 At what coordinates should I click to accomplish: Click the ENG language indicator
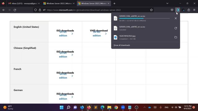point(166,108)
